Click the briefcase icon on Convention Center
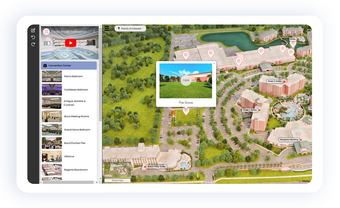This screenshot has width=340, height=208. point(45,65)
